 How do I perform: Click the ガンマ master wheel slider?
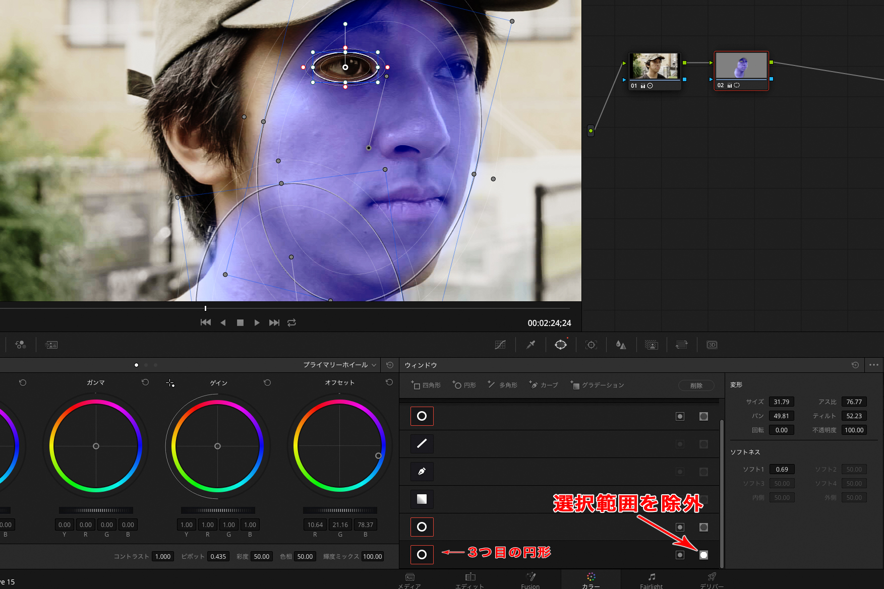[x=96, y=510]
